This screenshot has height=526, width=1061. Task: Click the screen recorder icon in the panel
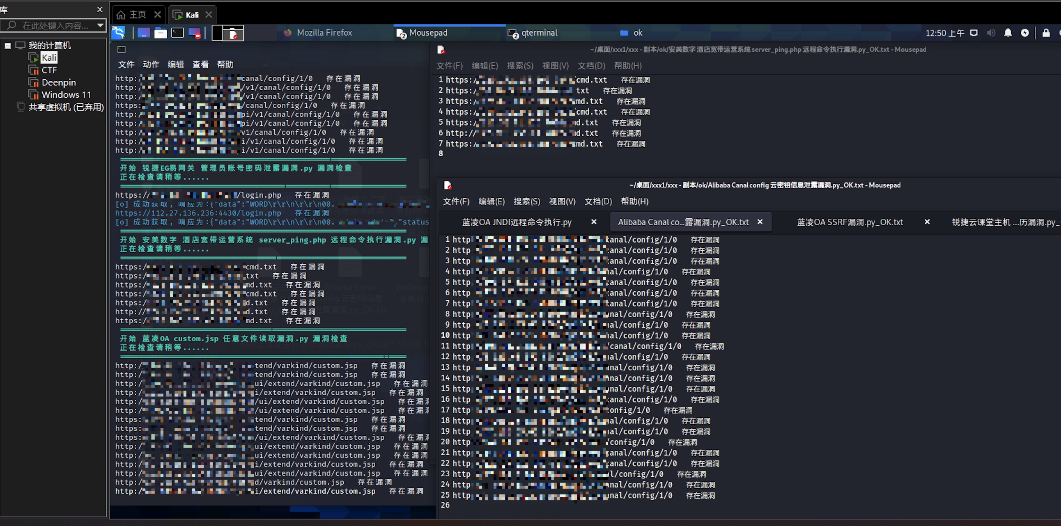click(x=195, y=33)
